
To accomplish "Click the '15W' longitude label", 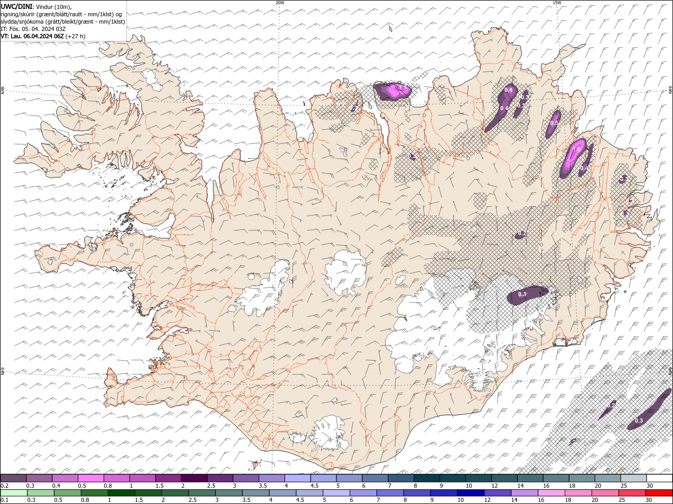I will (557, 3).
